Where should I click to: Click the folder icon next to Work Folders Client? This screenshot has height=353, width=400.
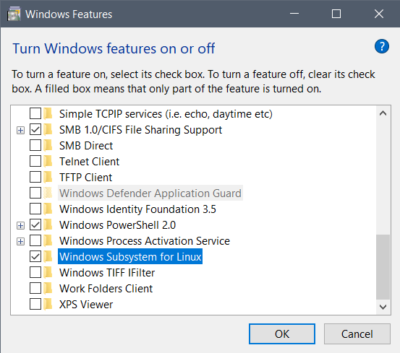coord(48,289)
